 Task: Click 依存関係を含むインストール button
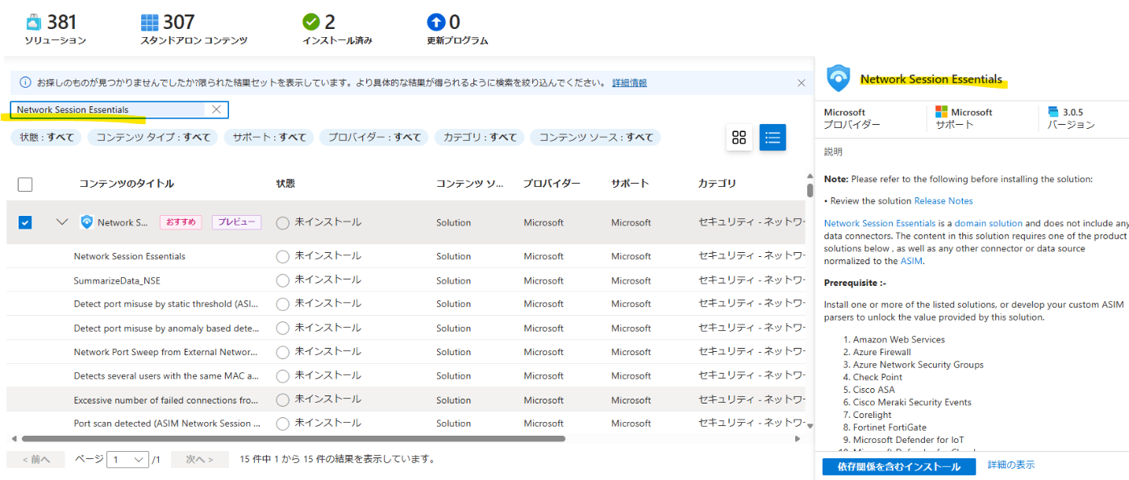tap(899, 466)
